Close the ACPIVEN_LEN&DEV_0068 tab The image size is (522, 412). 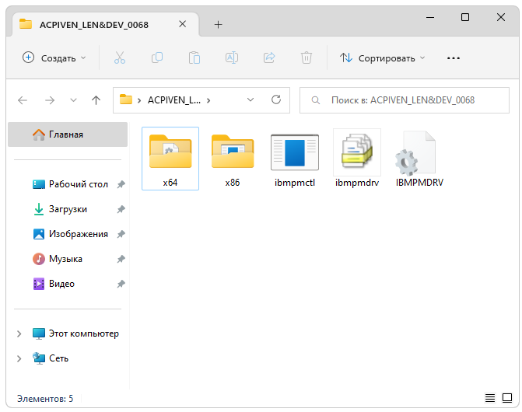tap(183, 24)
